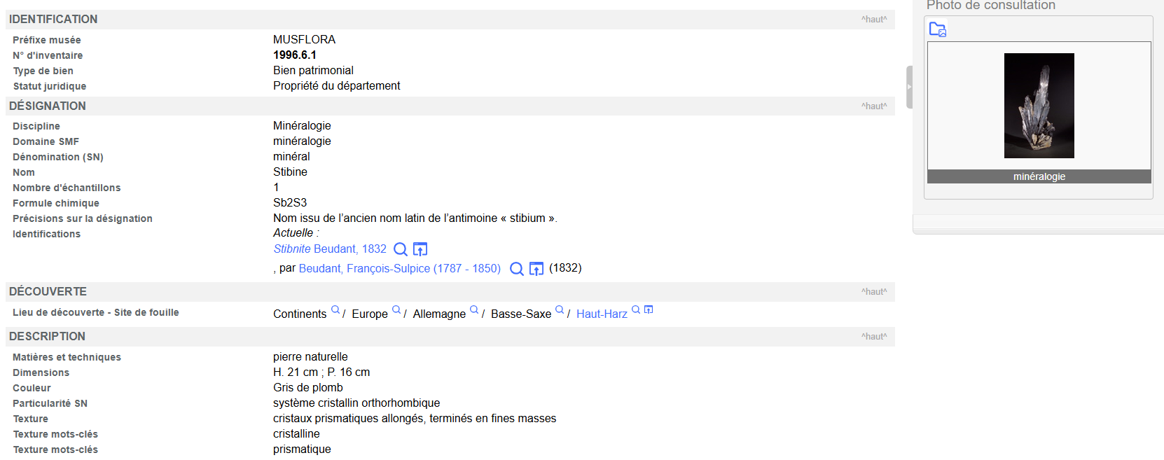The height and width of the screenshot is (460, 1164).
Task: Click ^haut^ in the DÉSIGNATION header
Action: coord(874,106)
